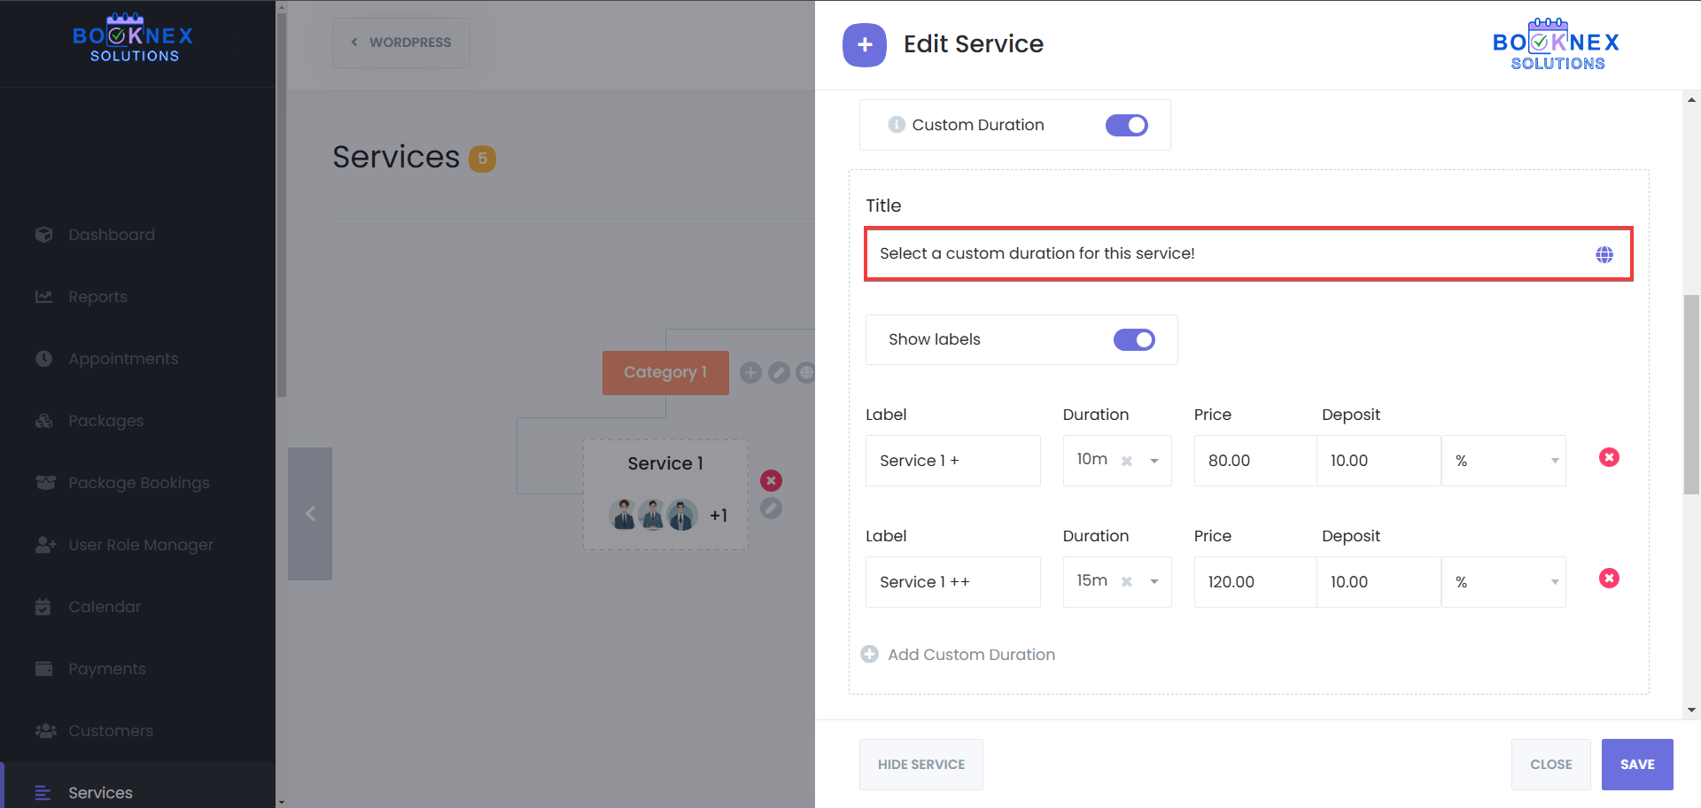Open the first Deposit percent dropdown
This screenshot has height=808, width=1701.
pos(1555,461)
